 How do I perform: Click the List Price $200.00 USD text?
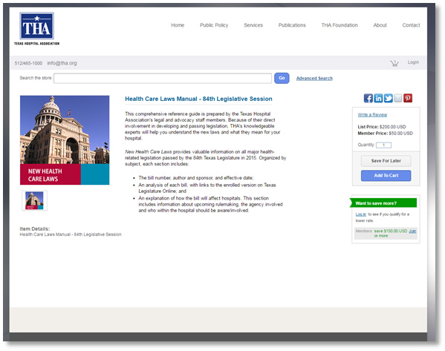point(382,127)
